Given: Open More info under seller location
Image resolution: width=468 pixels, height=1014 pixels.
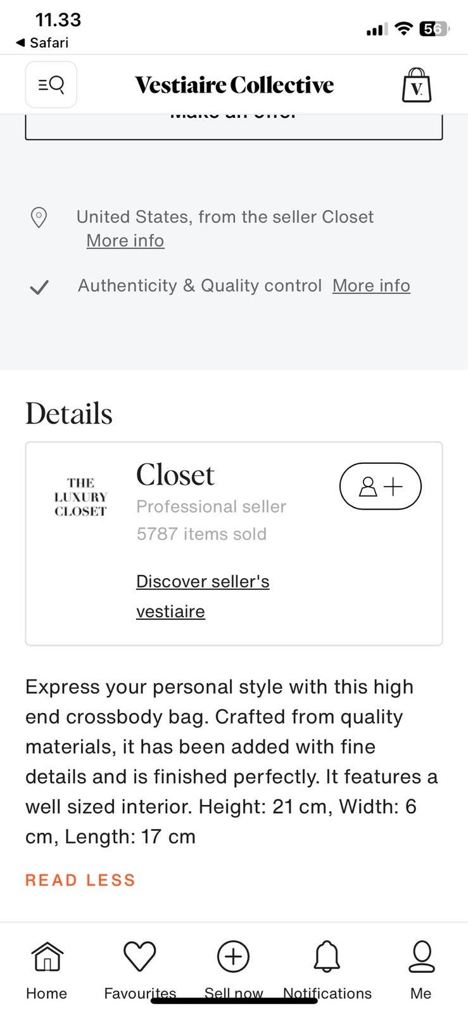Looking at the screenshot, I should coord(125,241).
